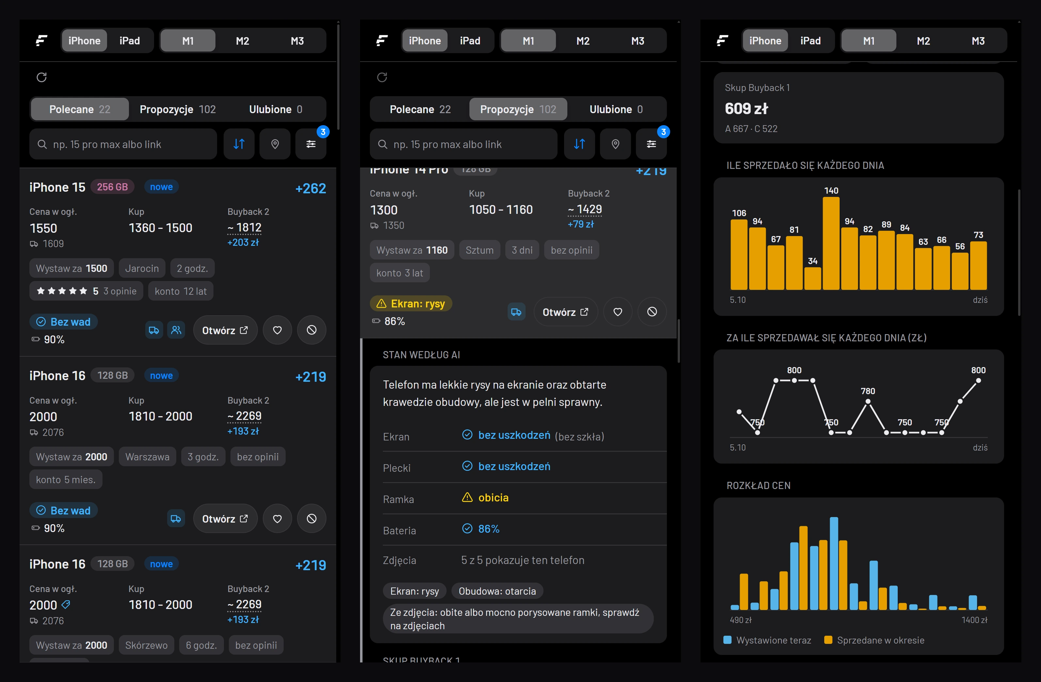
Task: Block the iPhone 14 Pro offer
Action: pos(652,312)
